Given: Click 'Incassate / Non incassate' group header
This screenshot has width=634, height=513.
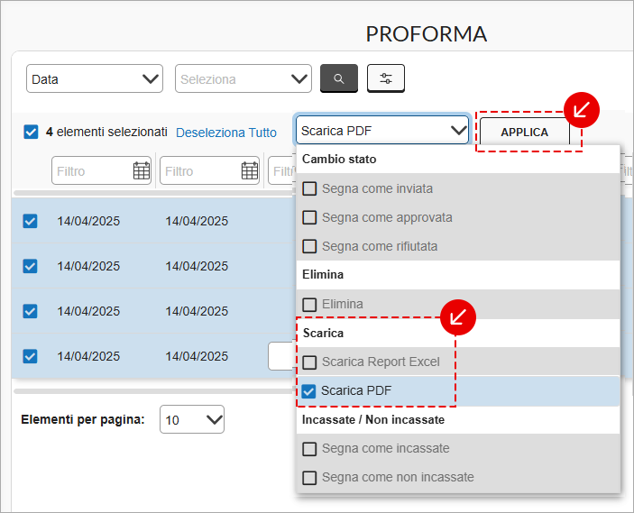Looking at the screenshot, I should click(373, 419).
